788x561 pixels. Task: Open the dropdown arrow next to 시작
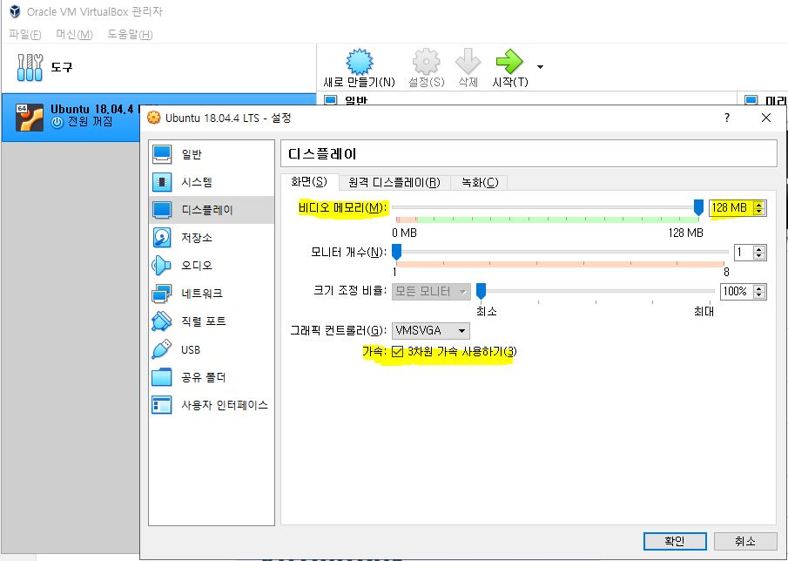(x=540, y=67)
